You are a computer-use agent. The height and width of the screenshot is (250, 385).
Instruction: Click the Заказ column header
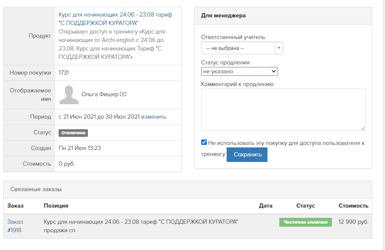[x=15, y=206]
